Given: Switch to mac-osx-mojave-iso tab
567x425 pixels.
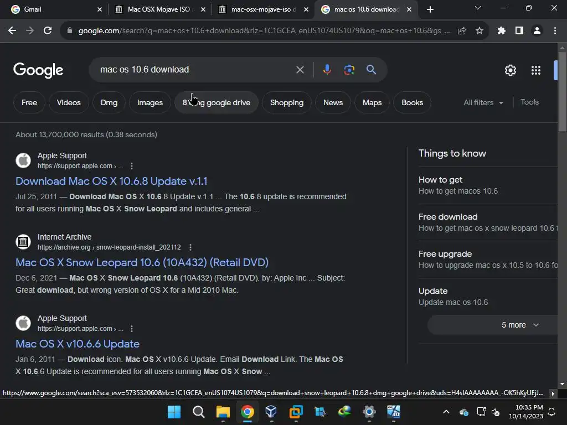Looking at the screenshot, I should (x=264, y=9).
